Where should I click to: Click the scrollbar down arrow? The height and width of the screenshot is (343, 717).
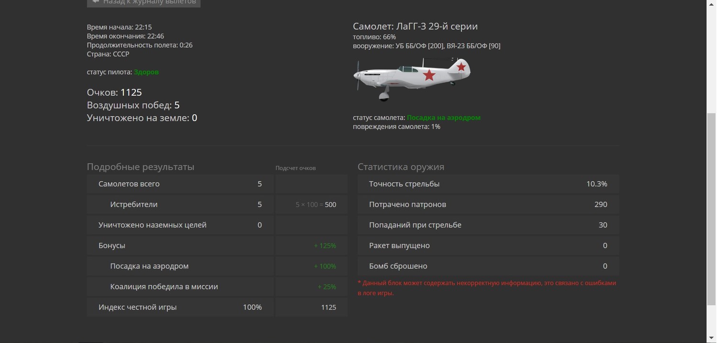[711, 338]
